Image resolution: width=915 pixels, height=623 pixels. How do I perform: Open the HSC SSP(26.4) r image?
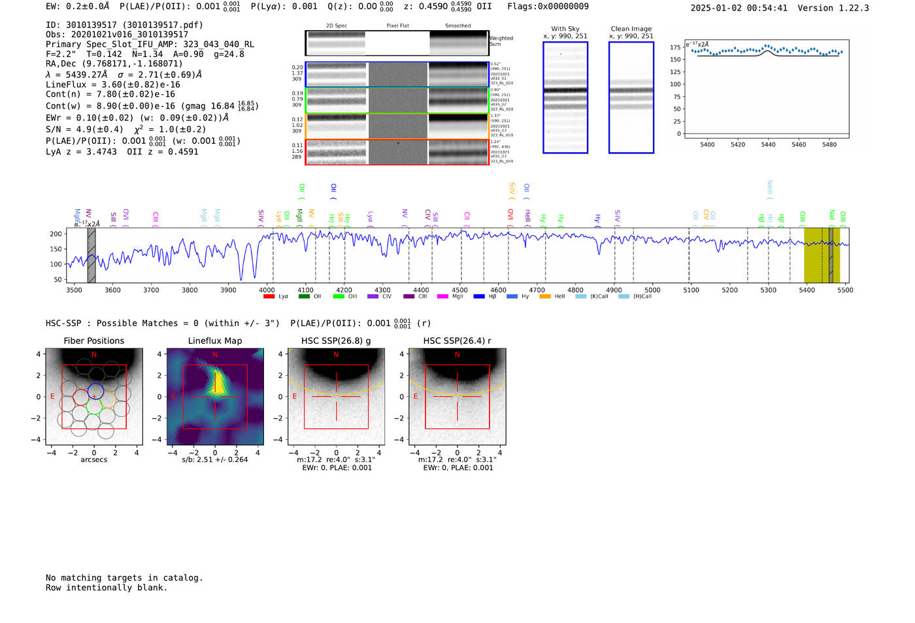(x=457, y=397)
